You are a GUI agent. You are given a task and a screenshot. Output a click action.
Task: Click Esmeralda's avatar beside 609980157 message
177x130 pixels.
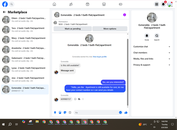56,100
